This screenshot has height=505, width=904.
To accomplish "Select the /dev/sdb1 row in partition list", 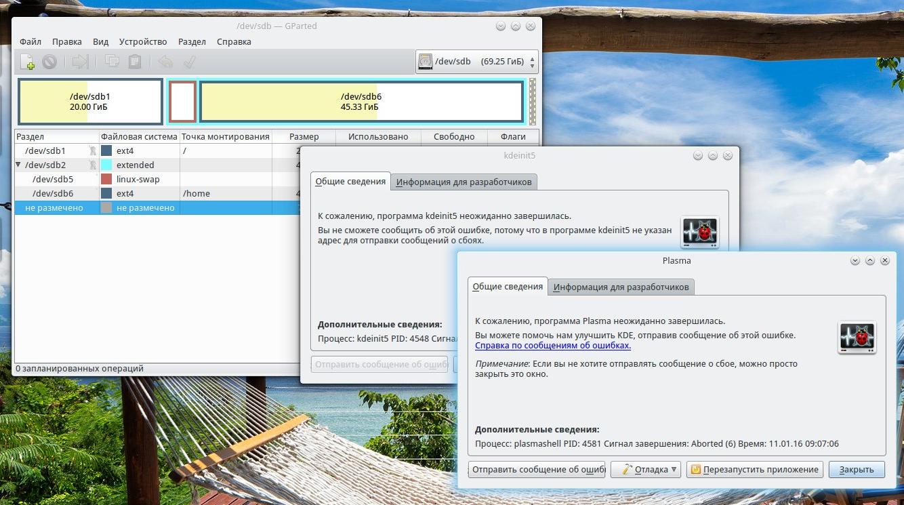I will click(277, 150).
